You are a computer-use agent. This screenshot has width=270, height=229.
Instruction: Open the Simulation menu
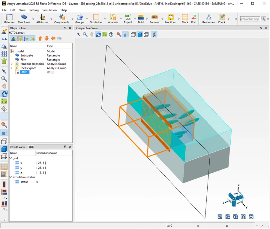coord(49,10)
